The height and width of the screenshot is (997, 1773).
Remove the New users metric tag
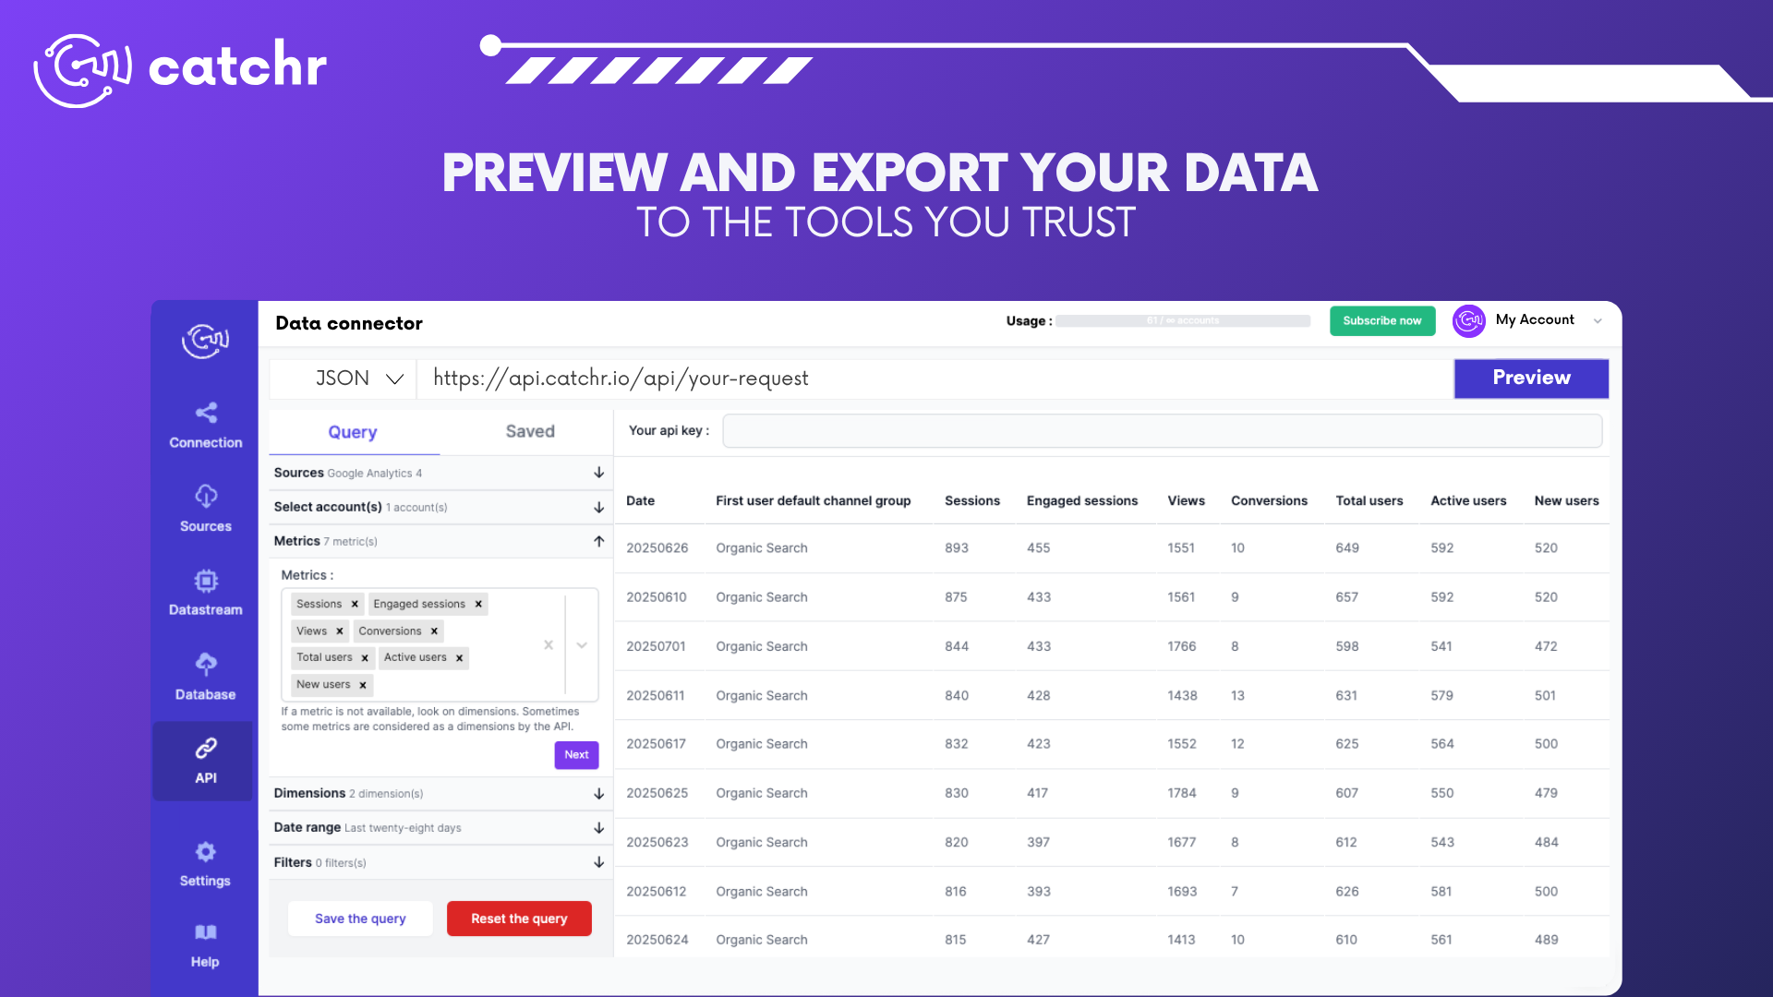coord(363,685)
